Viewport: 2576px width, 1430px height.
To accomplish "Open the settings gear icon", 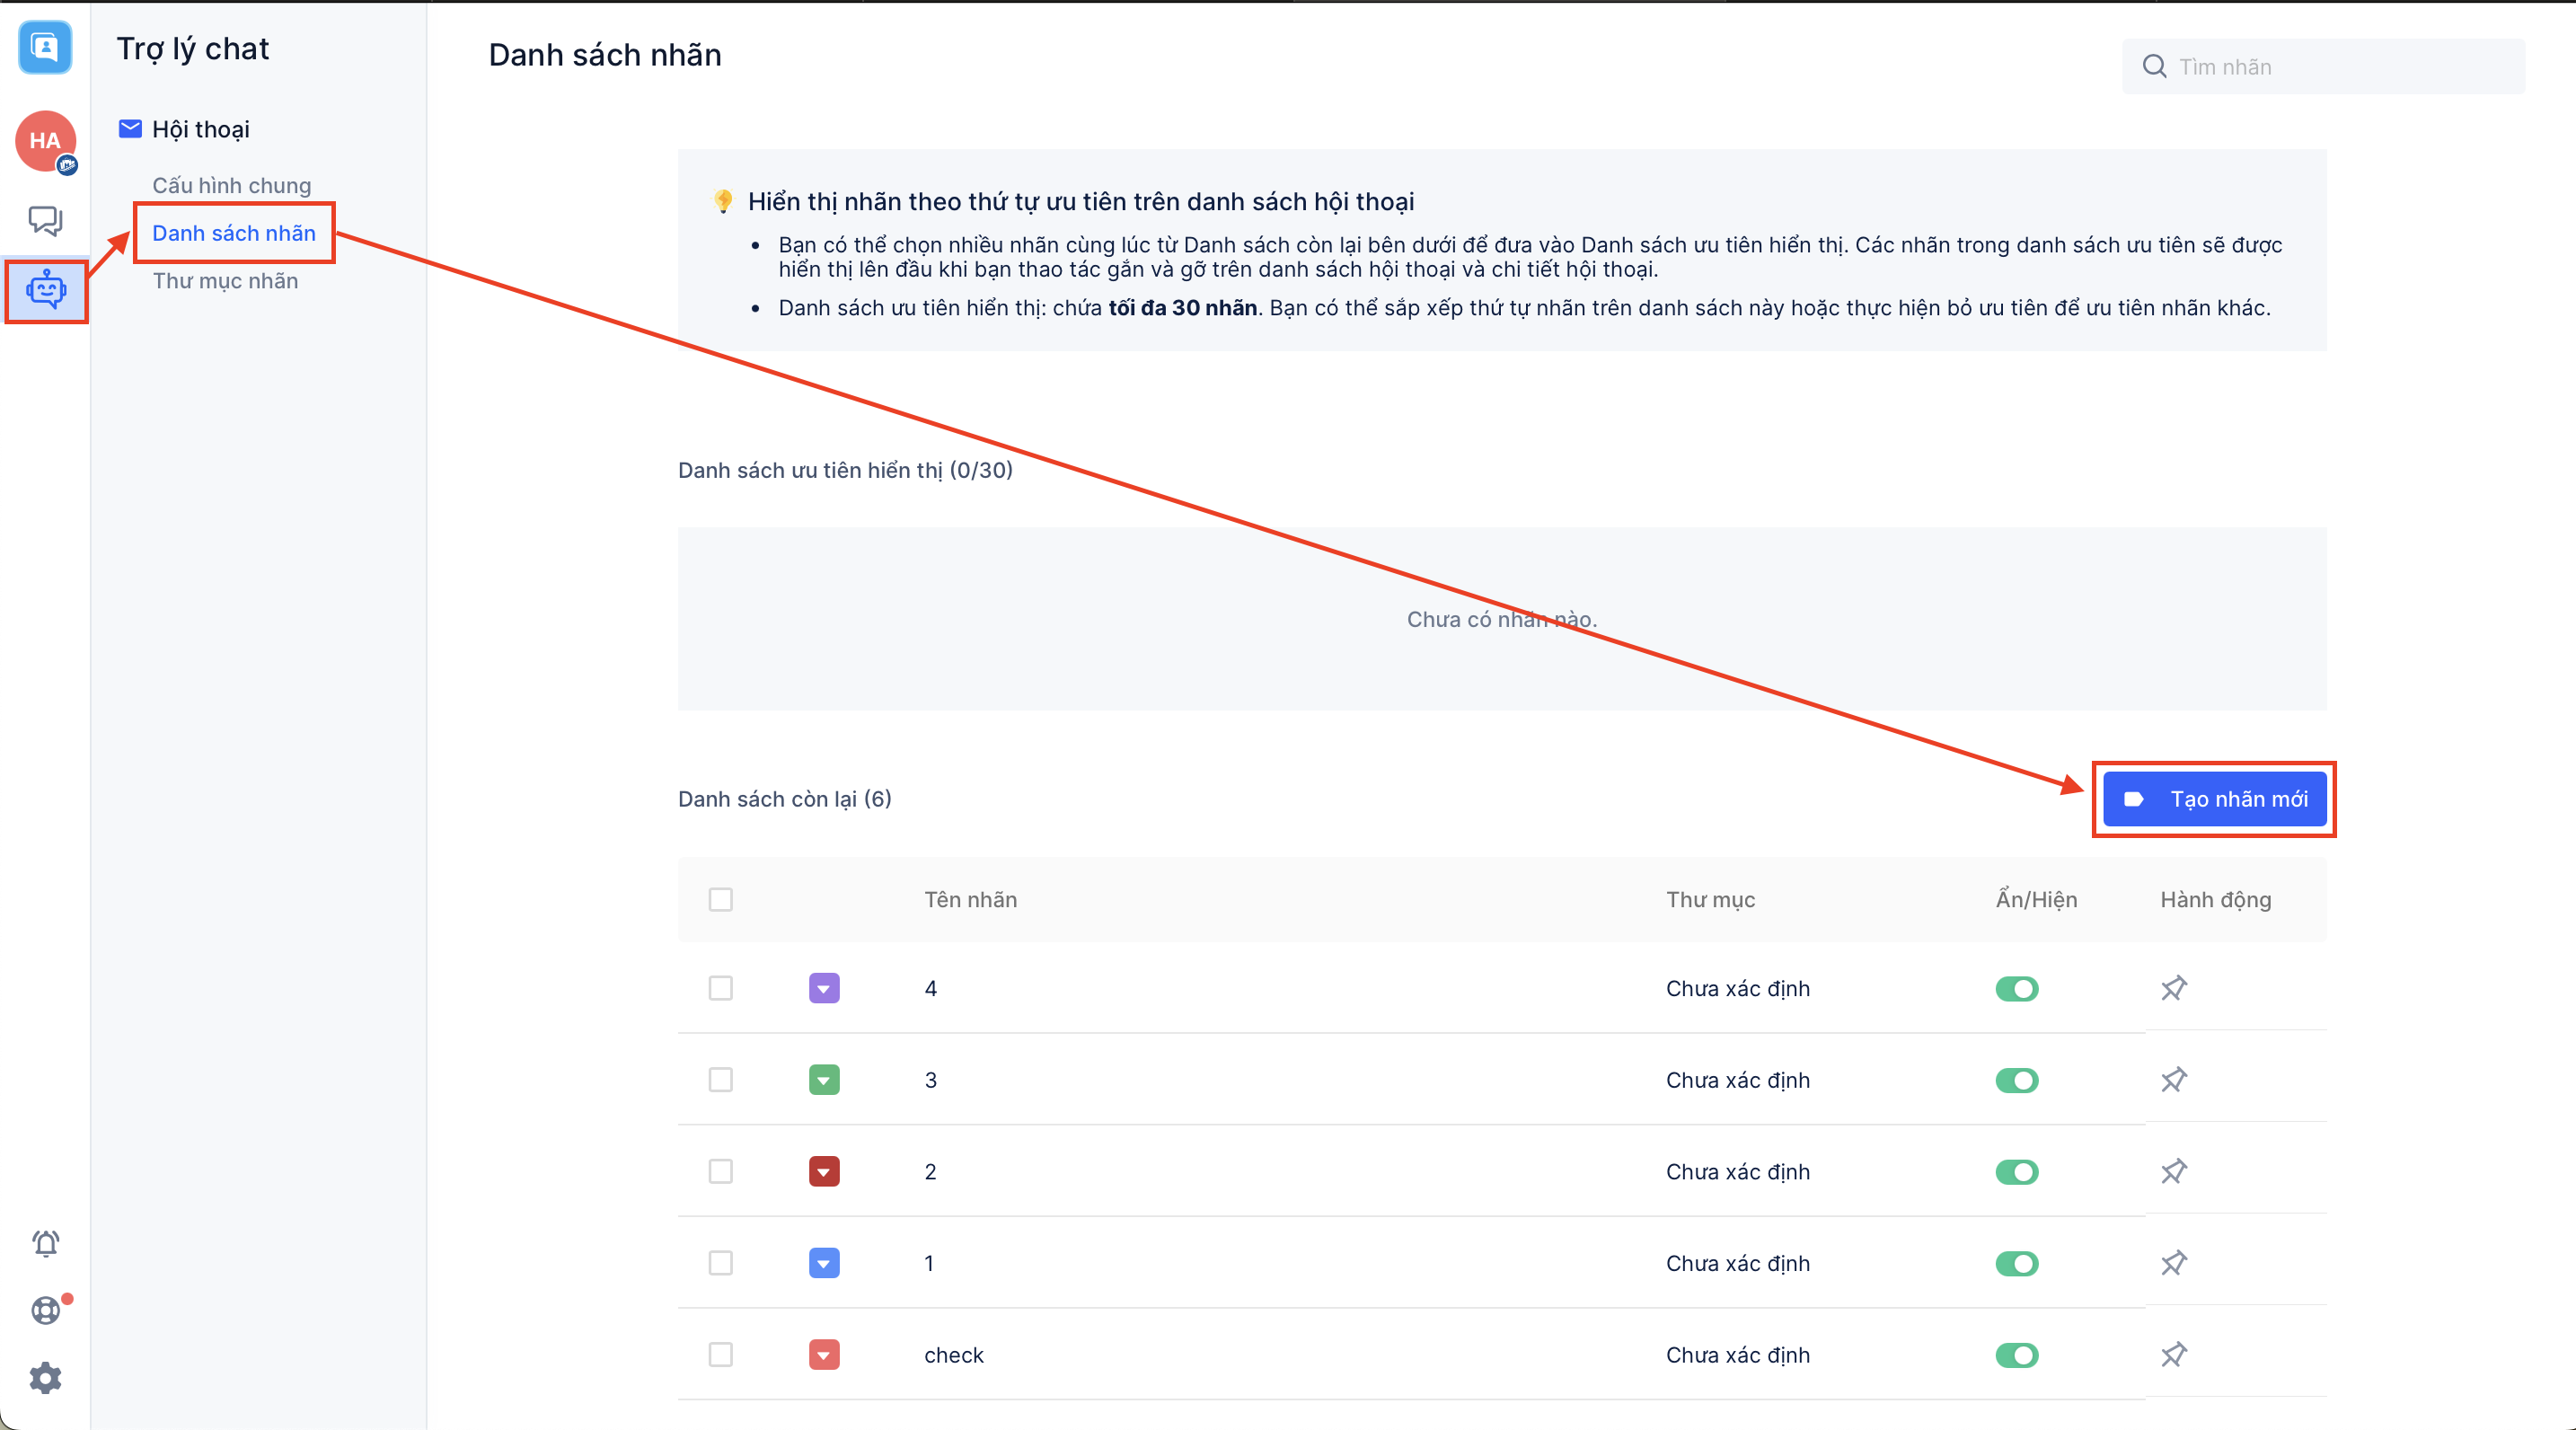I will pos(46,1378).
